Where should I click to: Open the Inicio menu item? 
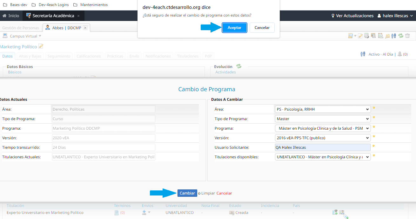point(11,16)
